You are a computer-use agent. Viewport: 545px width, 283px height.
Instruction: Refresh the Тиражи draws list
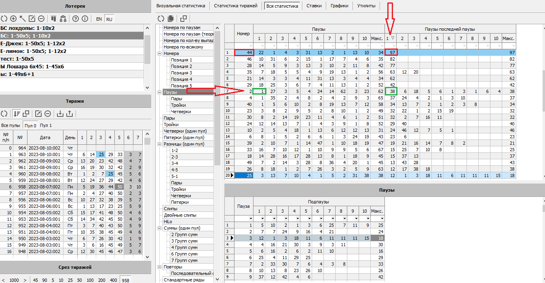click(x=4, y=114)
